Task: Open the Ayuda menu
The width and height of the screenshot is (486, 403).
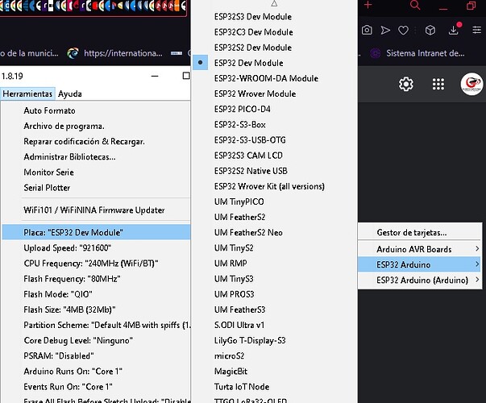Action: (x=70, y=93)
